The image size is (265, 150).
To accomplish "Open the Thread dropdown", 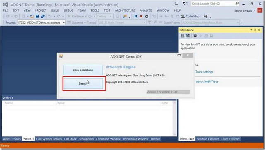I will (122, 22).
